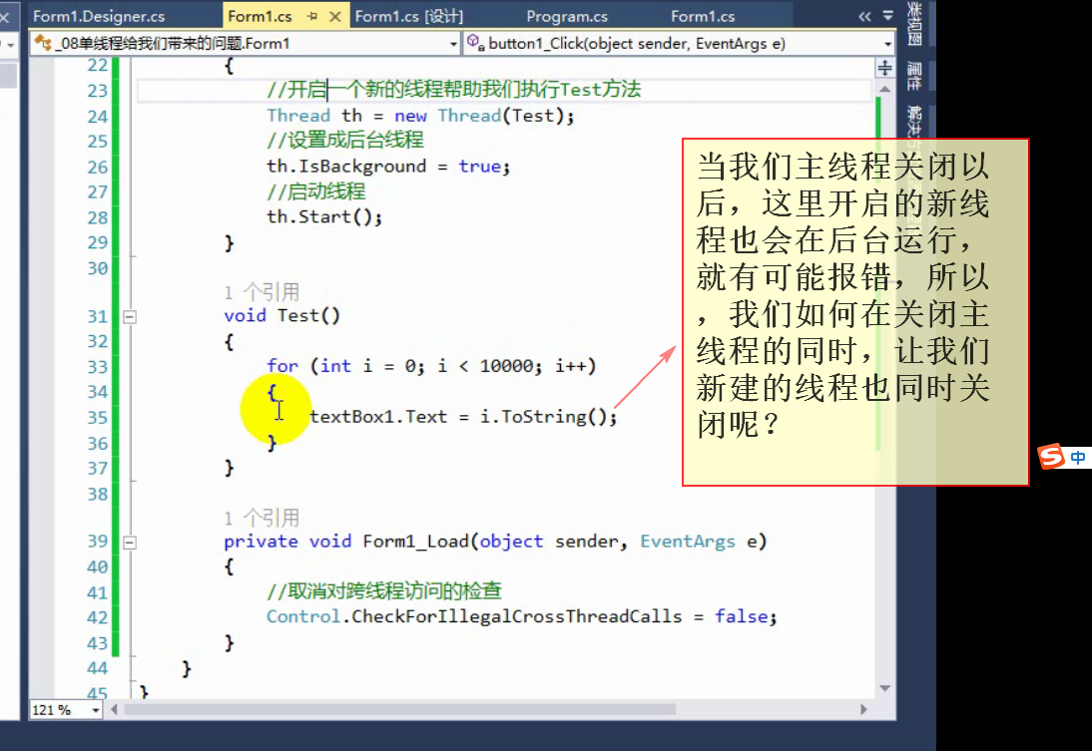1092x751 pixels.
Task: Click the vertical scrollbar down arrow
Action: [x=884, y=688]
